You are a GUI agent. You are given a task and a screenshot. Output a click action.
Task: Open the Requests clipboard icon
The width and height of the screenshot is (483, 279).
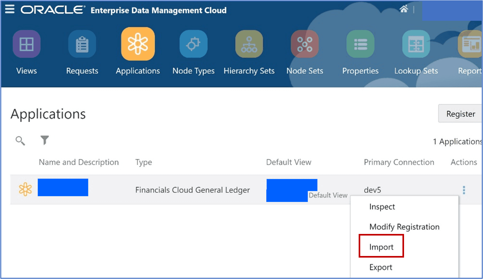82,44
